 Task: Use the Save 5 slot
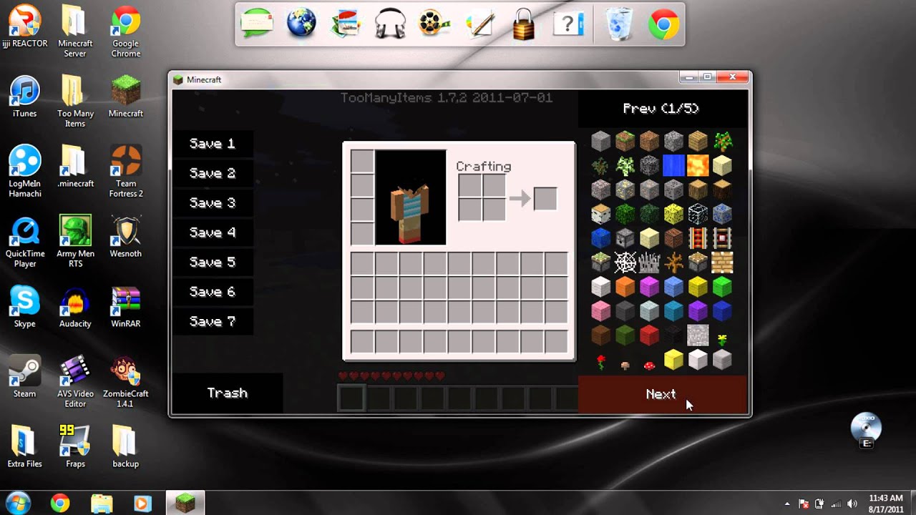coord(213,263)
